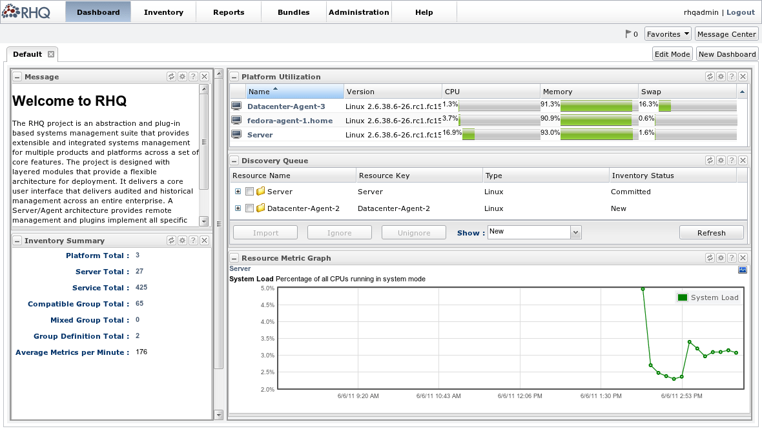Expand the Server tree node in Discovery Queue
This screenshot has width=762, height=442.
pos(238,192)
